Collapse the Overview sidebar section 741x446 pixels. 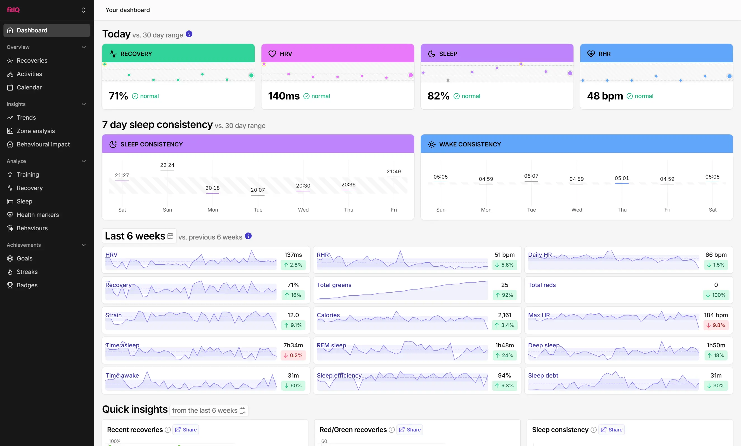tap(84, 47)
